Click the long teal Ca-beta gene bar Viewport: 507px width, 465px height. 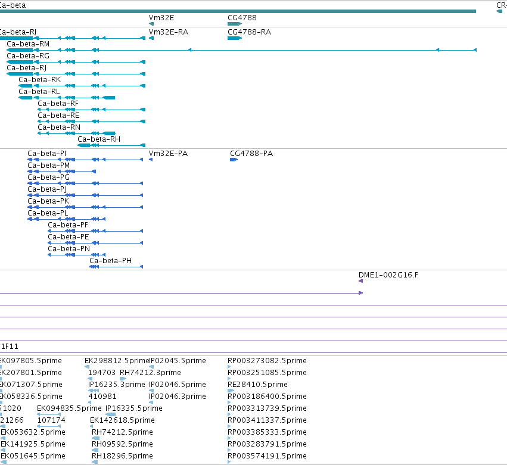point(238,11)
